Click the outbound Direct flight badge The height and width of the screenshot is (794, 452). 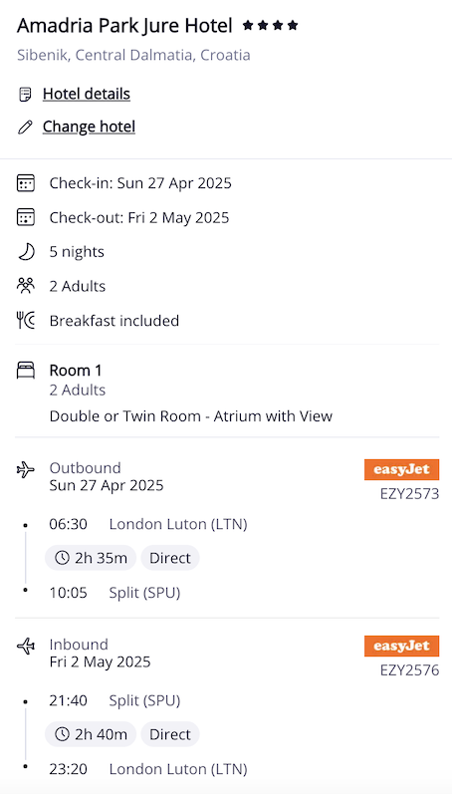(170, 558)
